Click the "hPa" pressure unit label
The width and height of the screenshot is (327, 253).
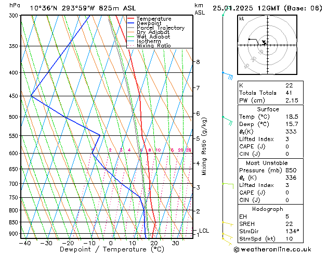(x=15, y=5)
